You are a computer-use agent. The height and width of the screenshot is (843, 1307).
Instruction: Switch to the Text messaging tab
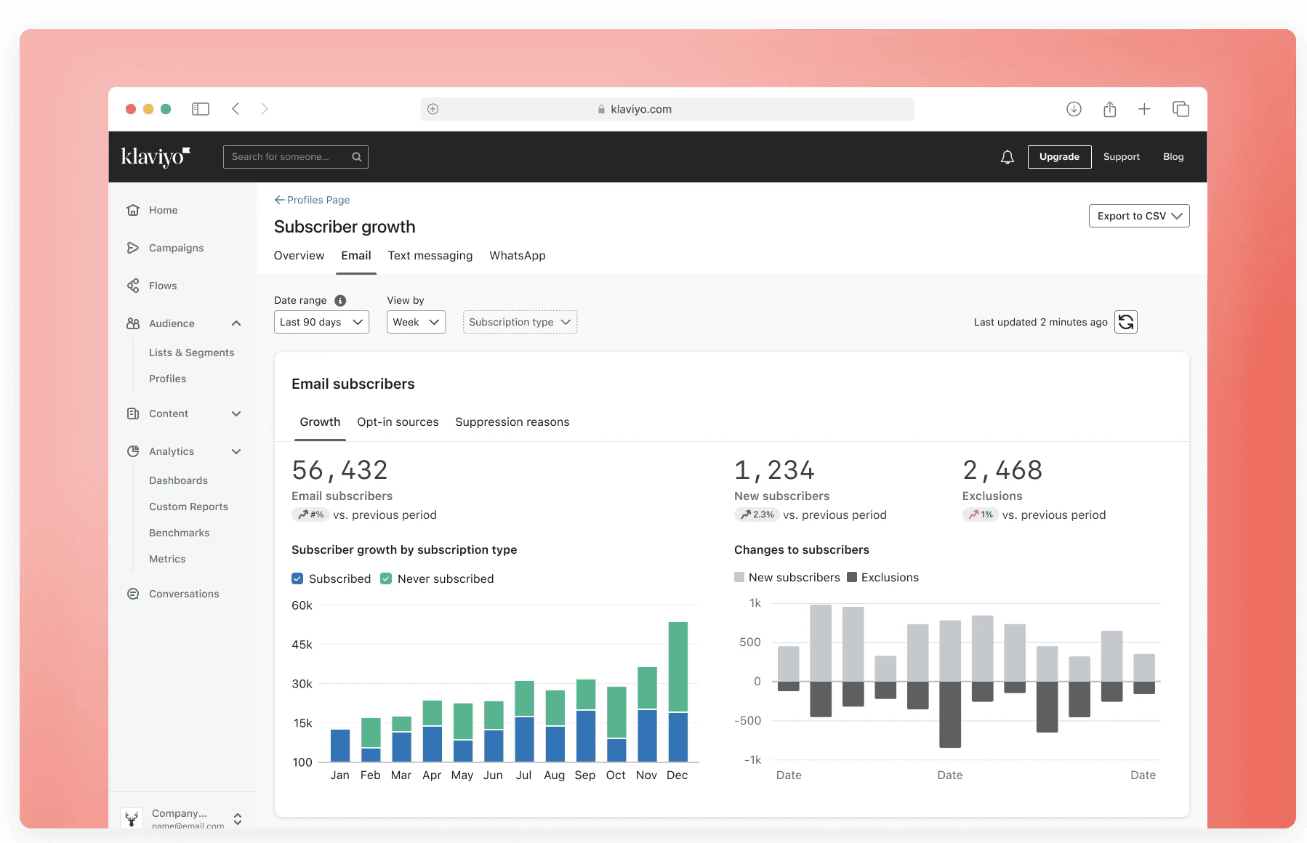[x=430, y=256]
